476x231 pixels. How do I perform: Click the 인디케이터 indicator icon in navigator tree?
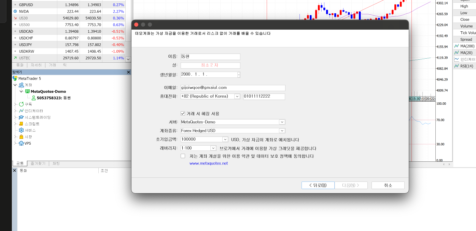pos(21,111)
